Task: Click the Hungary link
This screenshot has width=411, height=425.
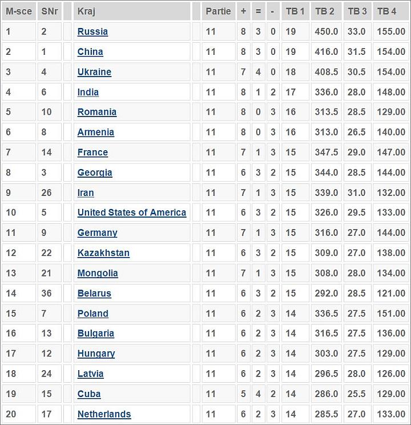Action: point(96,354)
